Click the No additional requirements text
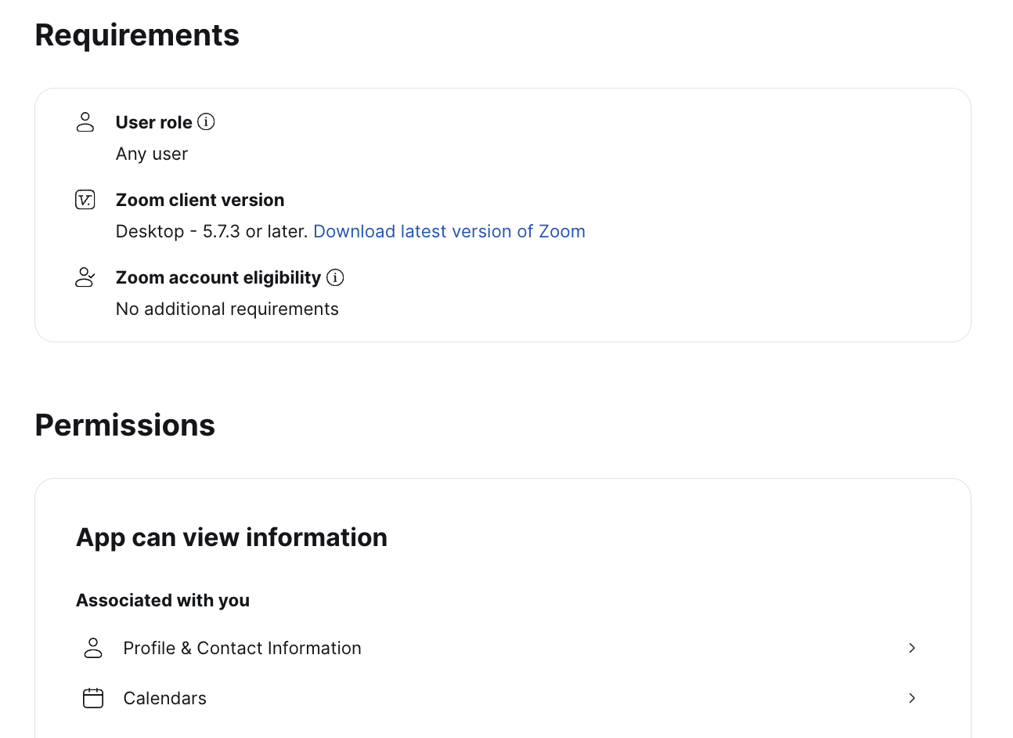This screenshot has height=738, width=1013. click(227, 309)
